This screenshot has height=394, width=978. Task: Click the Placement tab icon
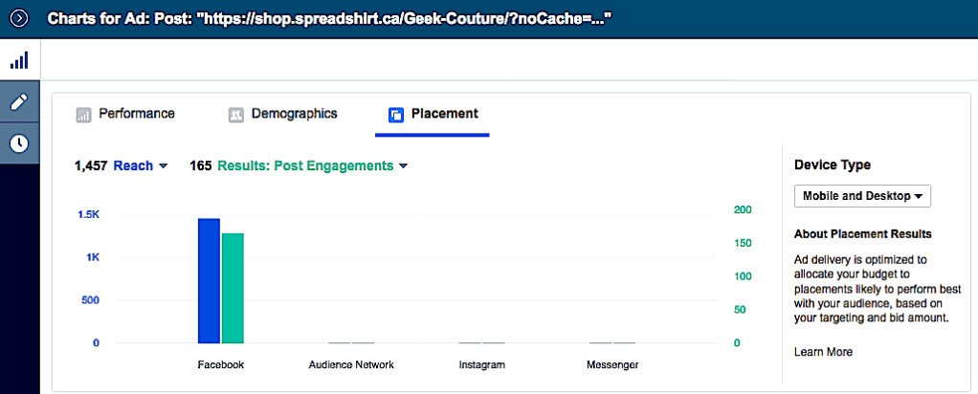[396, 115]
